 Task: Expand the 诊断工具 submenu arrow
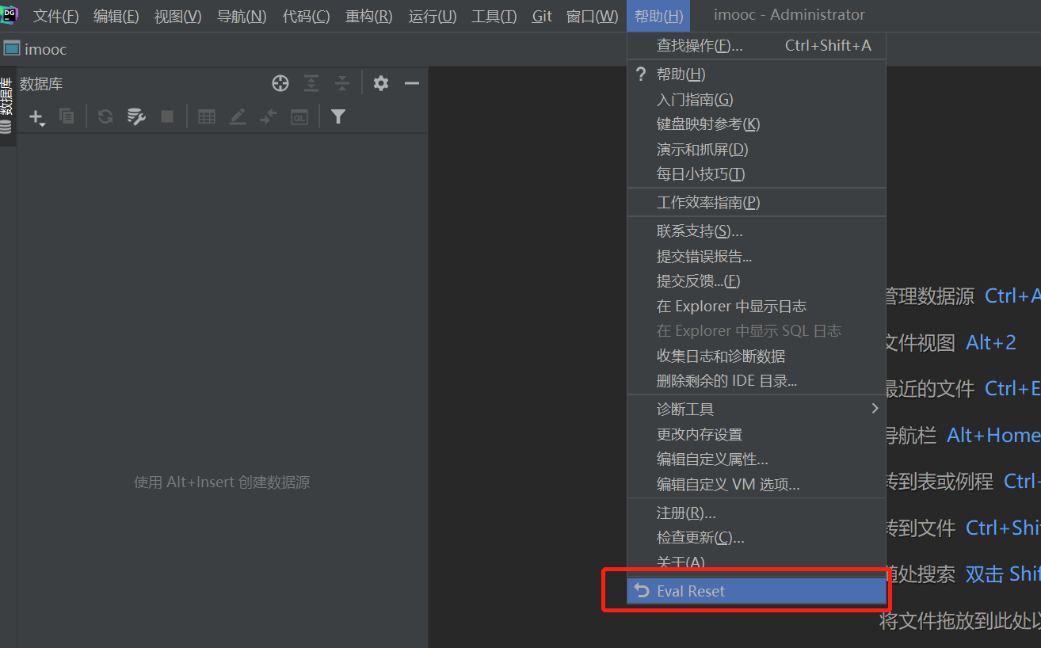tap(875, 408)
